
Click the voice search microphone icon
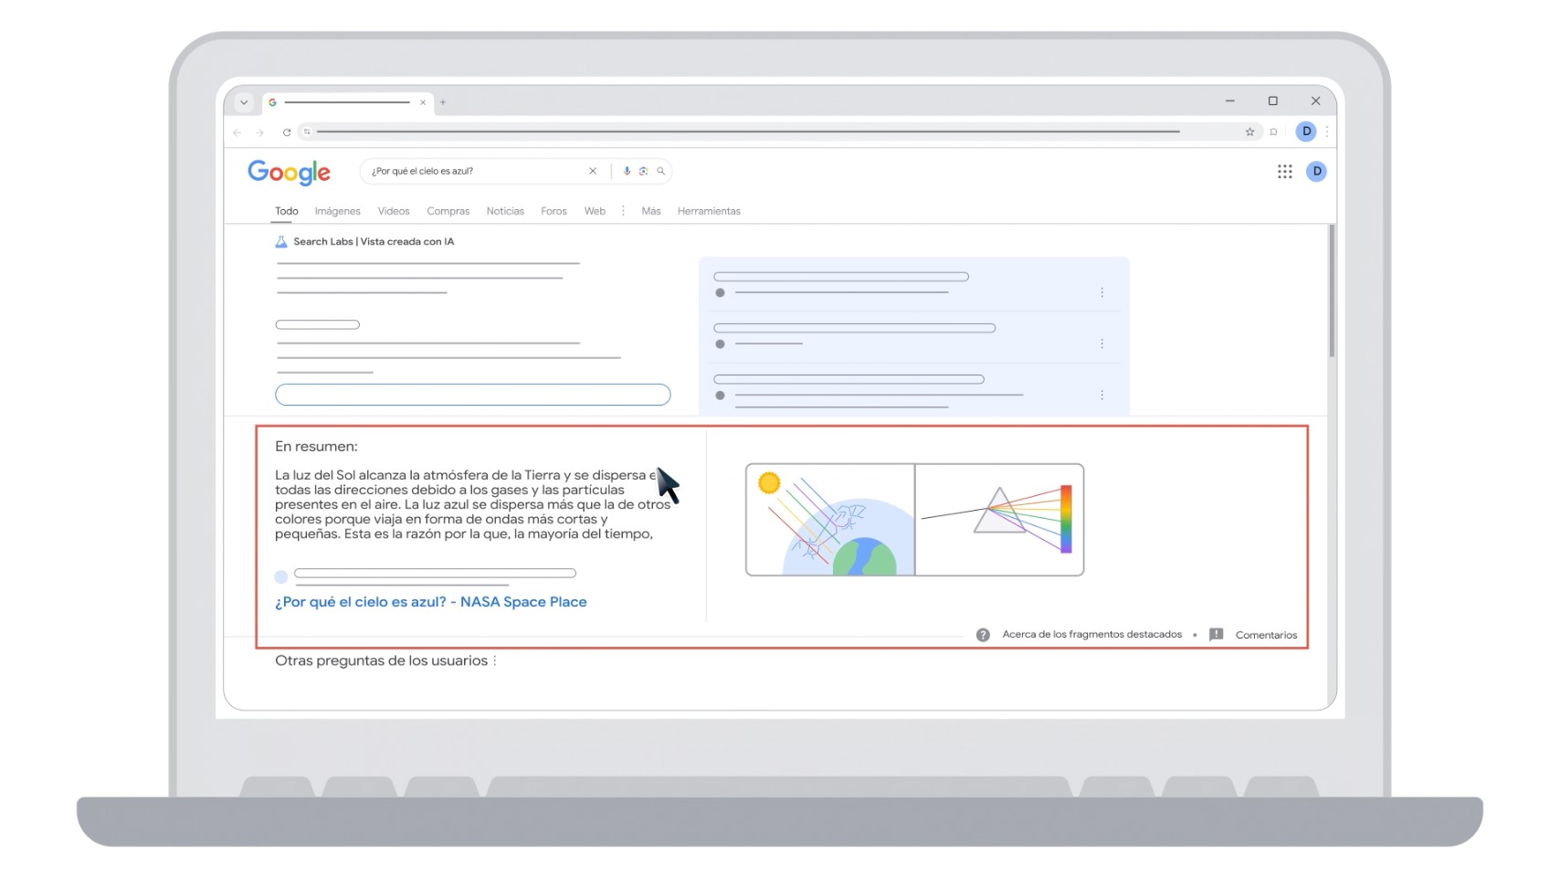[x=627, y=171]
